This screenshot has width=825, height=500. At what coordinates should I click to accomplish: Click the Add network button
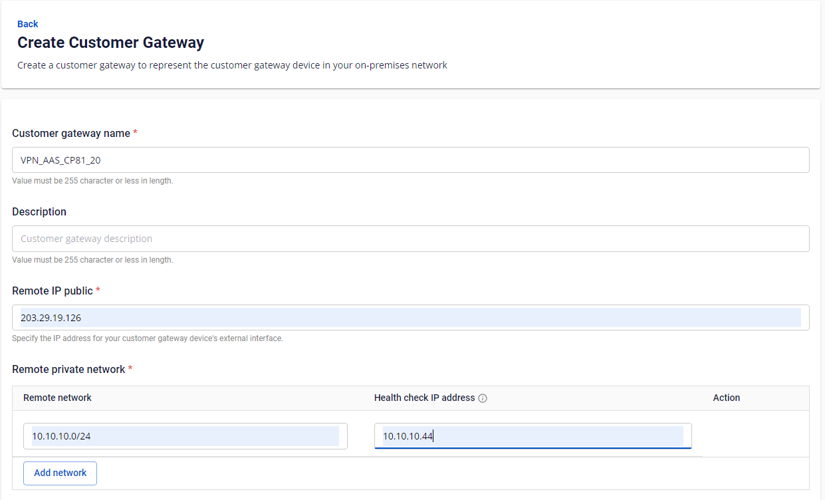pos(60,473)
